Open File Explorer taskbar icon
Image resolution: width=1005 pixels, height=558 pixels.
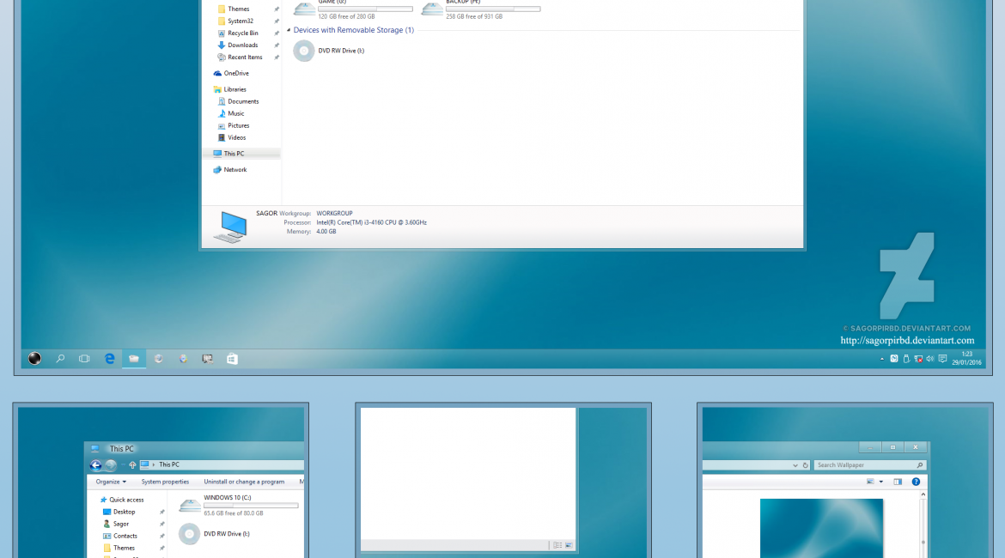(x=134, y=359)
